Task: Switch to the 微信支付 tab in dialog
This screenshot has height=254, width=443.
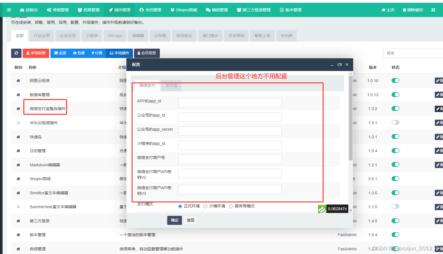Action: 147,85
